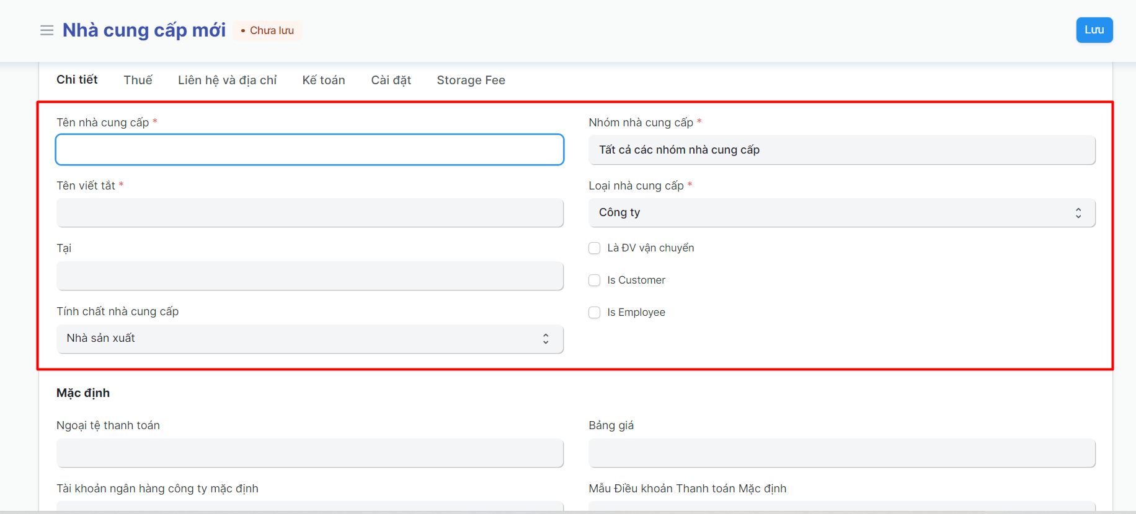Switch to the Thuế tab

coord(138,80)
